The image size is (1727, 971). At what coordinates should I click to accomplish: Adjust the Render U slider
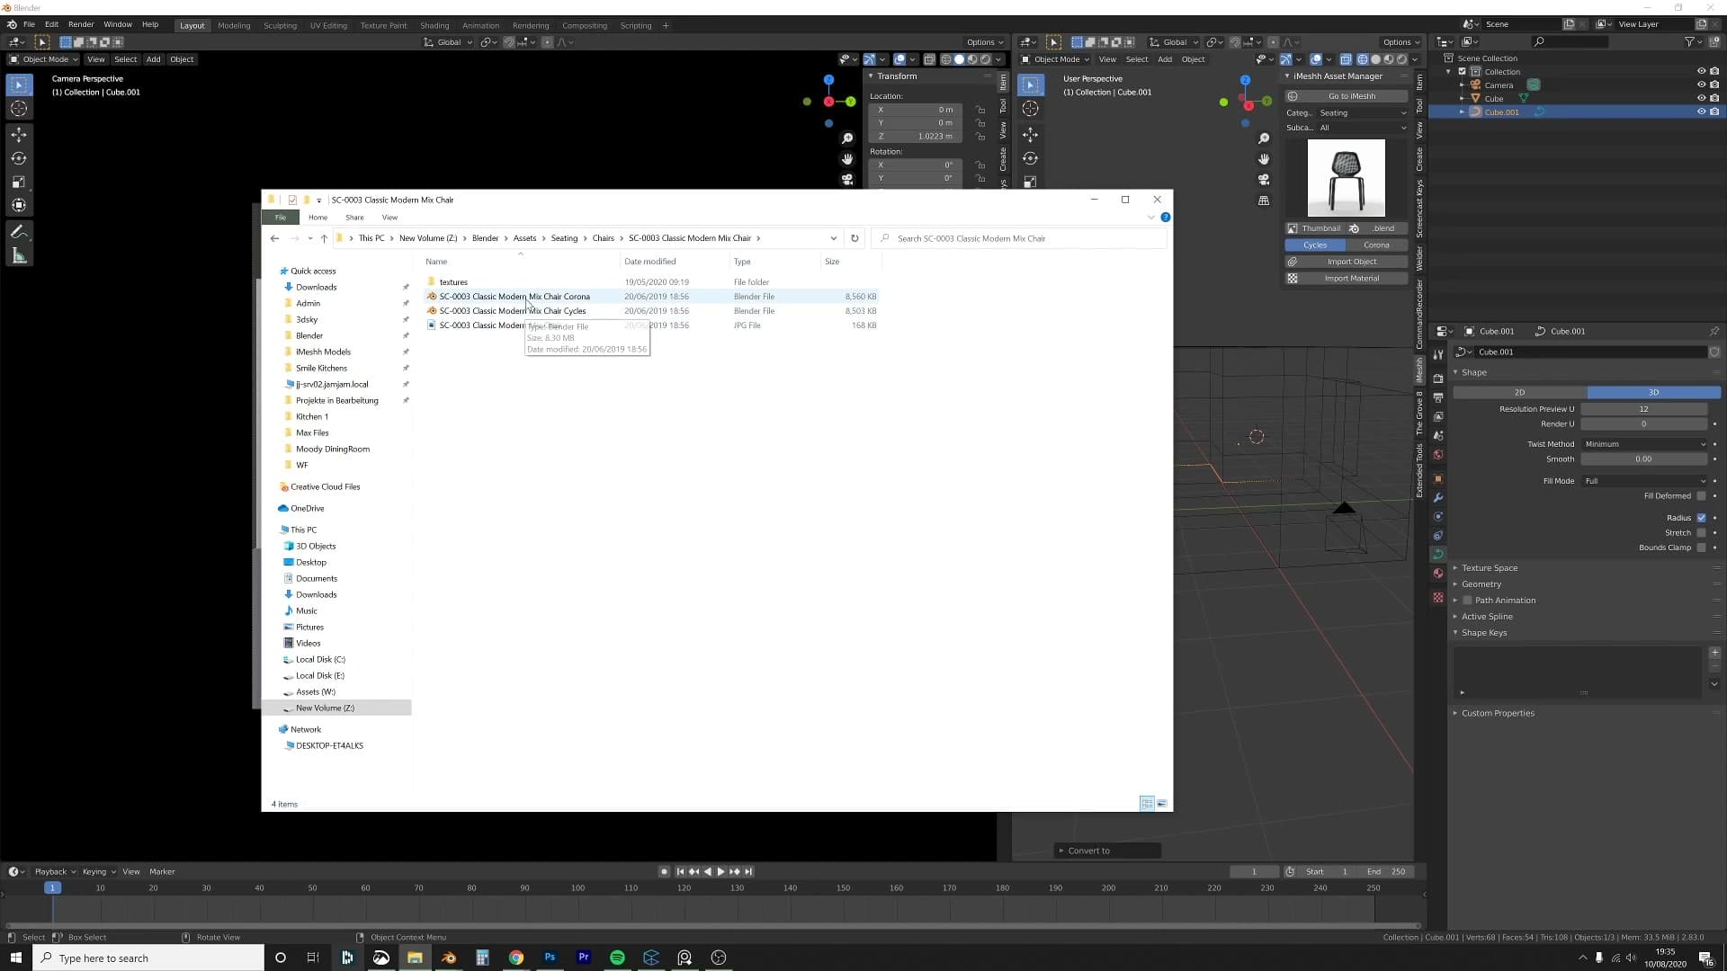tap(1644, 424)
